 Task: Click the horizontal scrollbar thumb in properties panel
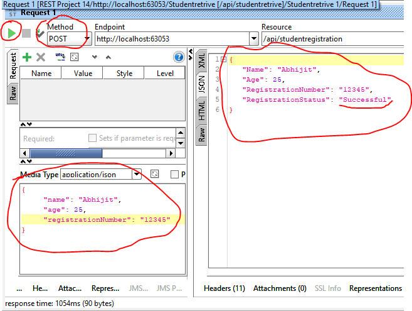[66, 153]
